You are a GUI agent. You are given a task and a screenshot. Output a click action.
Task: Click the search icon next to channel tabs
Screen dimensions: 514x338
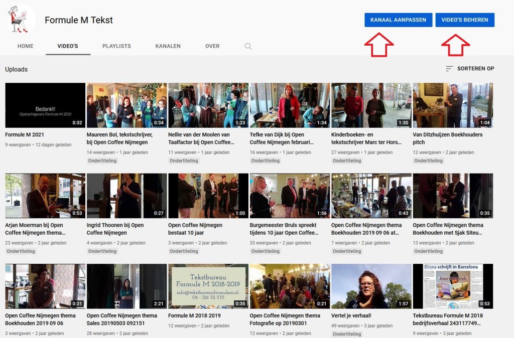(x=248, y=46)
